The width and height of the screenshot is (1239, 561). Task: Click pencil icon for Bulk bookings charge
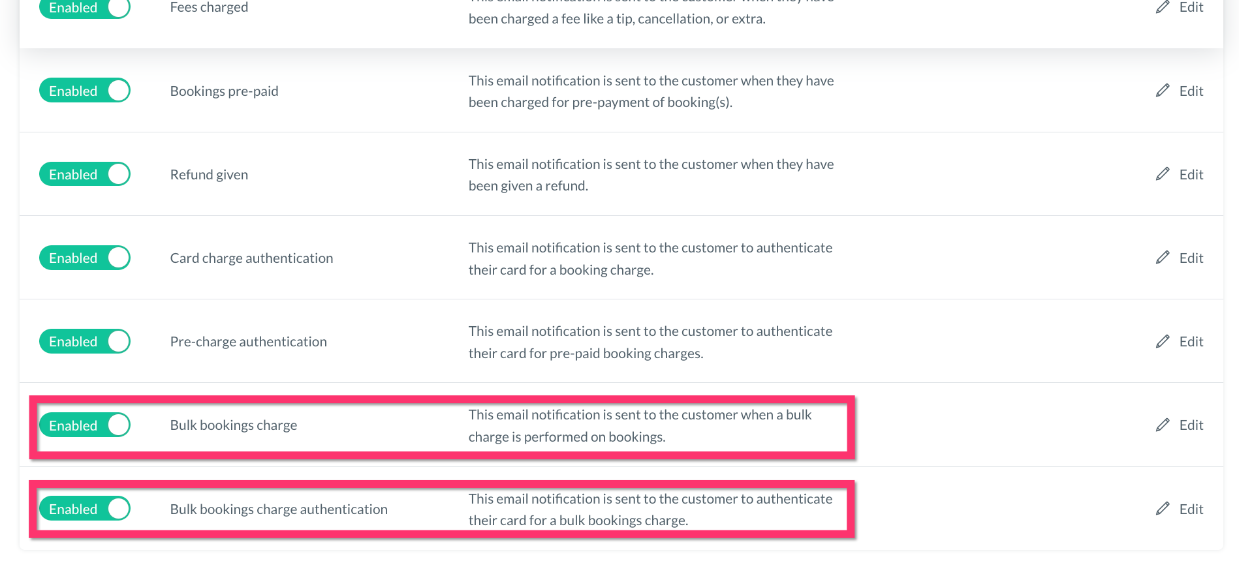(1163, 425)
